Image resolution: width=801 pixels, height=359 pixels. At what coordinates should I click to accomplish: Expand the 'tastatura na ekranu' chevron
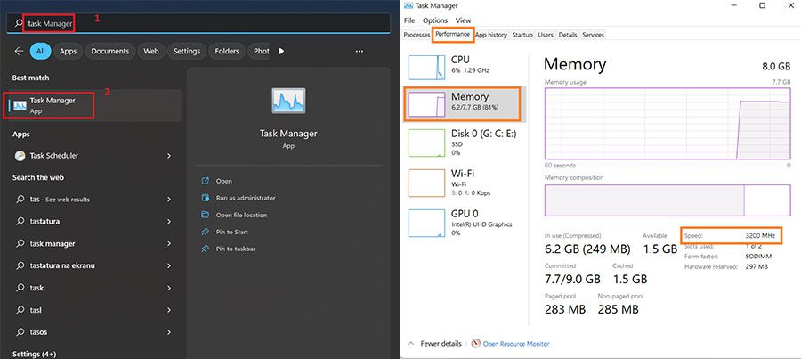click(169, 266)
